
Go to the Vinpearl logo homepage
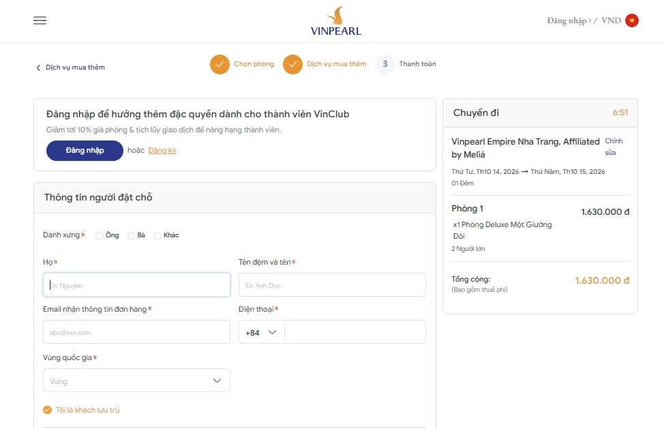tap(336, 21)
